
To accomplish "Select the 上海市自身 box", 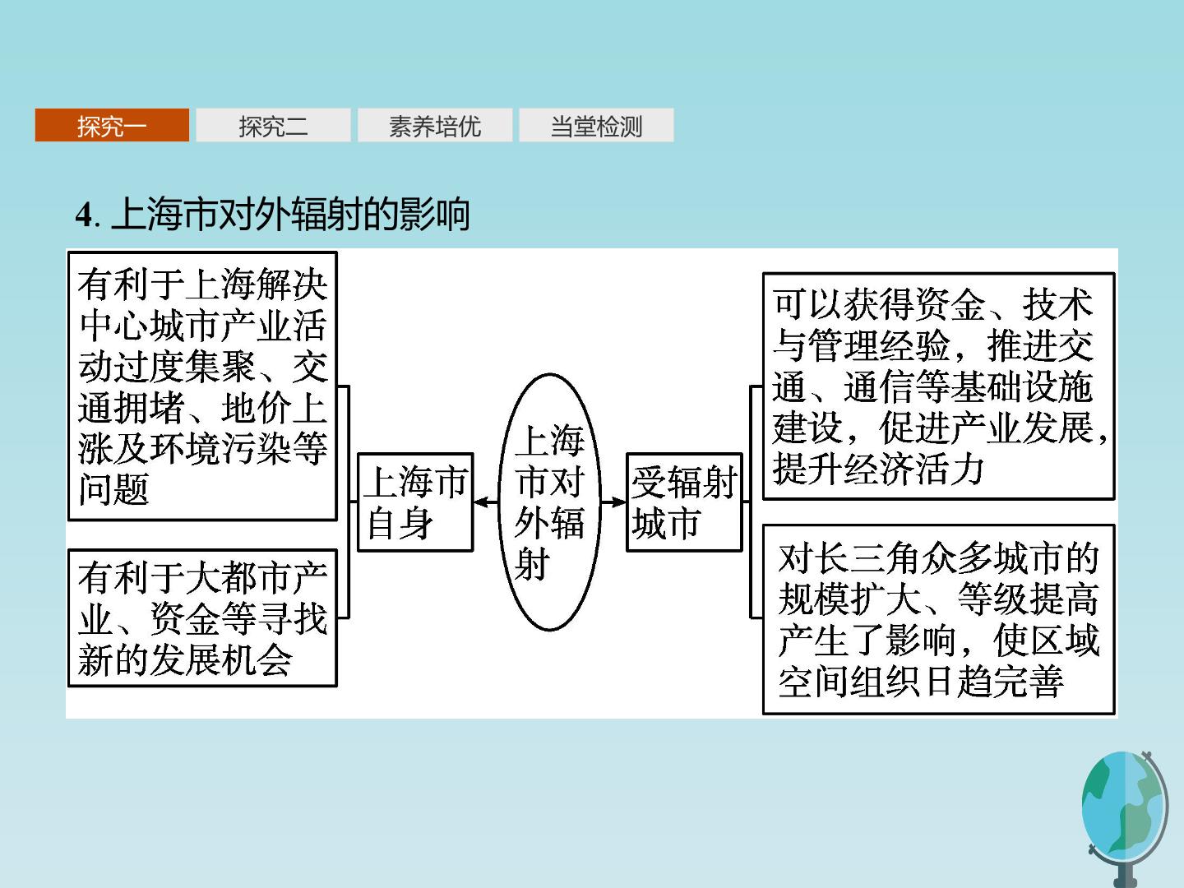I will (x=415, y=502).
